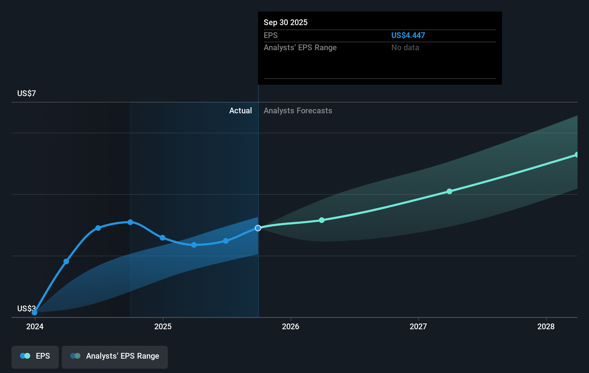Select the peak EPS data point before 2025

coord(130,222)
